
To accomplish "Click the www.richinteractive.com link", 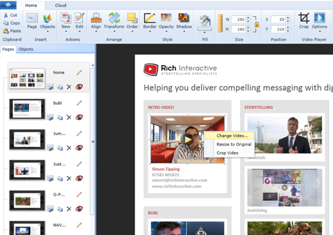I will click(x=176, y=187).
